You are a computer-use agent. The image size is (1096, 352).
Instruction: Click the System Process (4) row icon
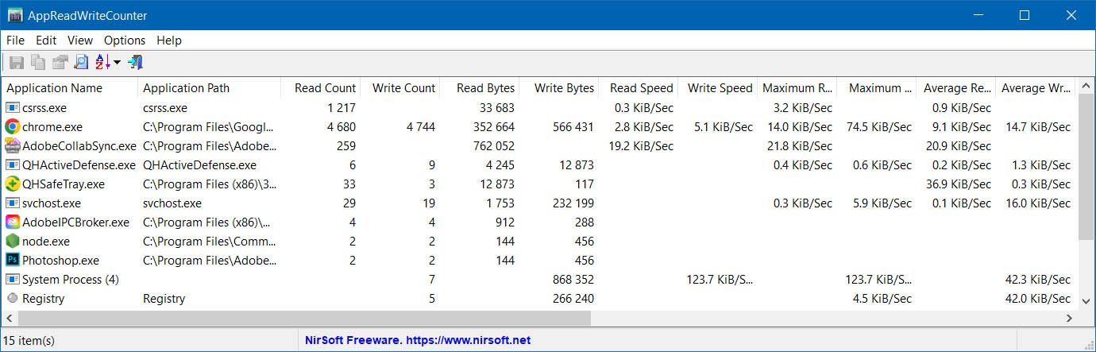coord(13,280)
